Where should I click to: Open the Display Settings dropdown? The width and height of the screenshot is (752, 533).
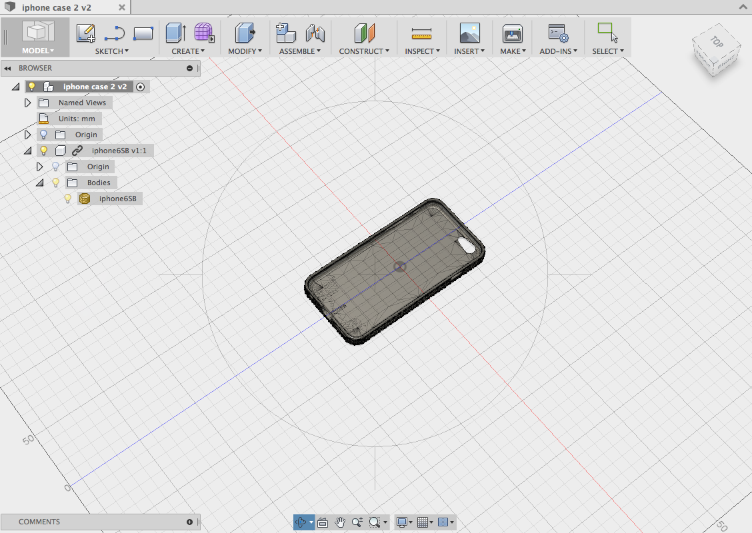(403, 522)
